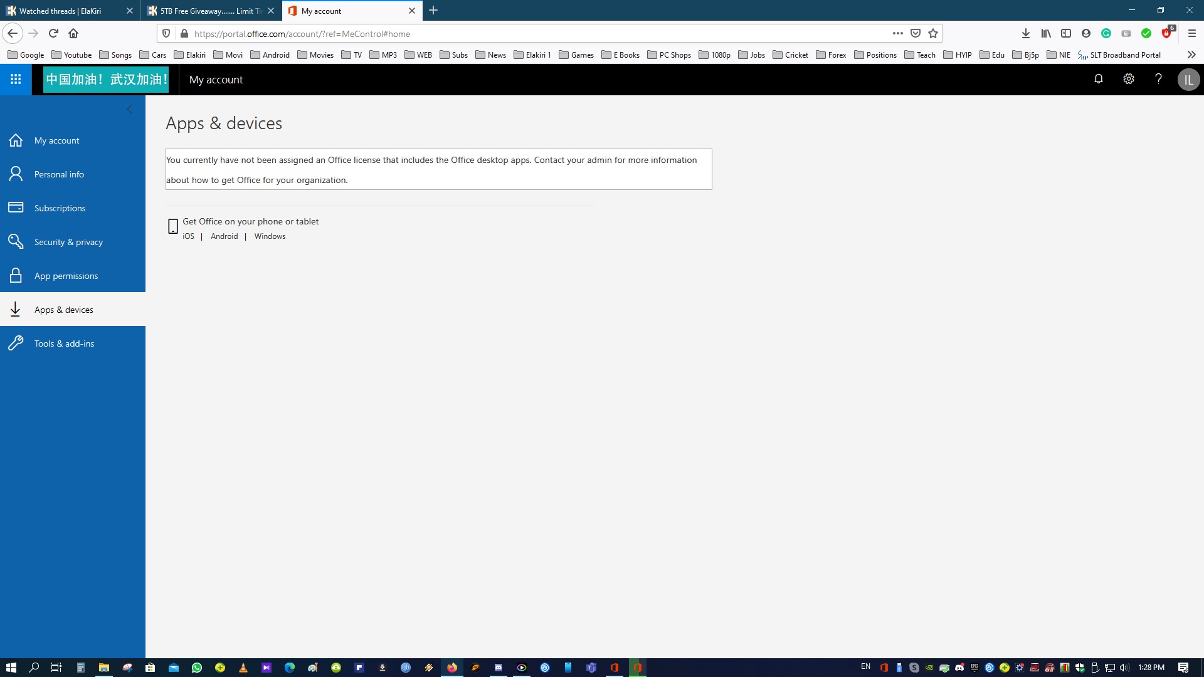The image size is (1204, 677).
Task: Open the Firefox downloads panel
Action: [1026, 33]
